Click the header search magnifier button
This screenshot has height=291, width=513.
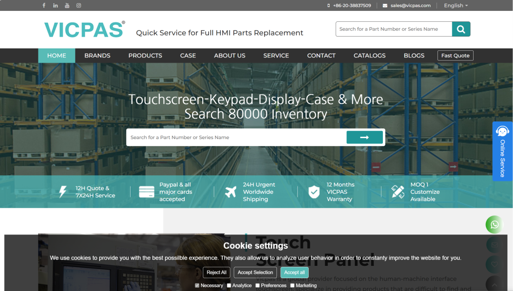[461, 29]
